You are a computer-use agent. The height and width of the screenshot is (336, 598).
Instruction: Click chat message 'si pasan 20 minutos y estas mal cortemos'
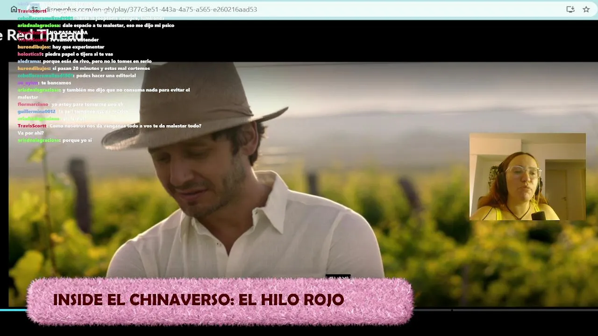coord(101,68)
